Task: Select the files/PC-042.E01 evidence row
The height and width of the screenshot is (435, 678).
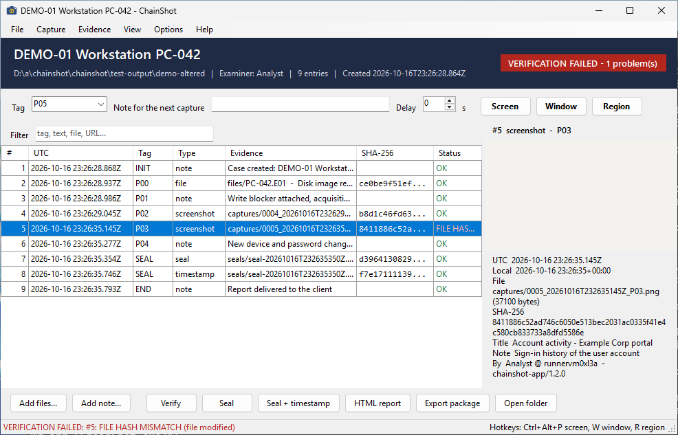Action: pos(241,183)
